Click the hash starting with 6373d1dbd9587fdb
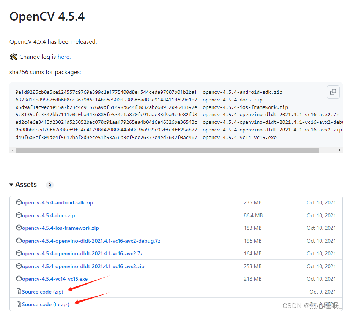This screenshot has height=313, width=348. click(x=106, y=100)
